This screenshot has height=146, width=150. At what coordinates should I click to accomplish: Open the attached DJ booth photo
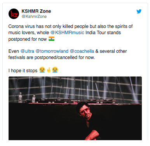(75, 108)
